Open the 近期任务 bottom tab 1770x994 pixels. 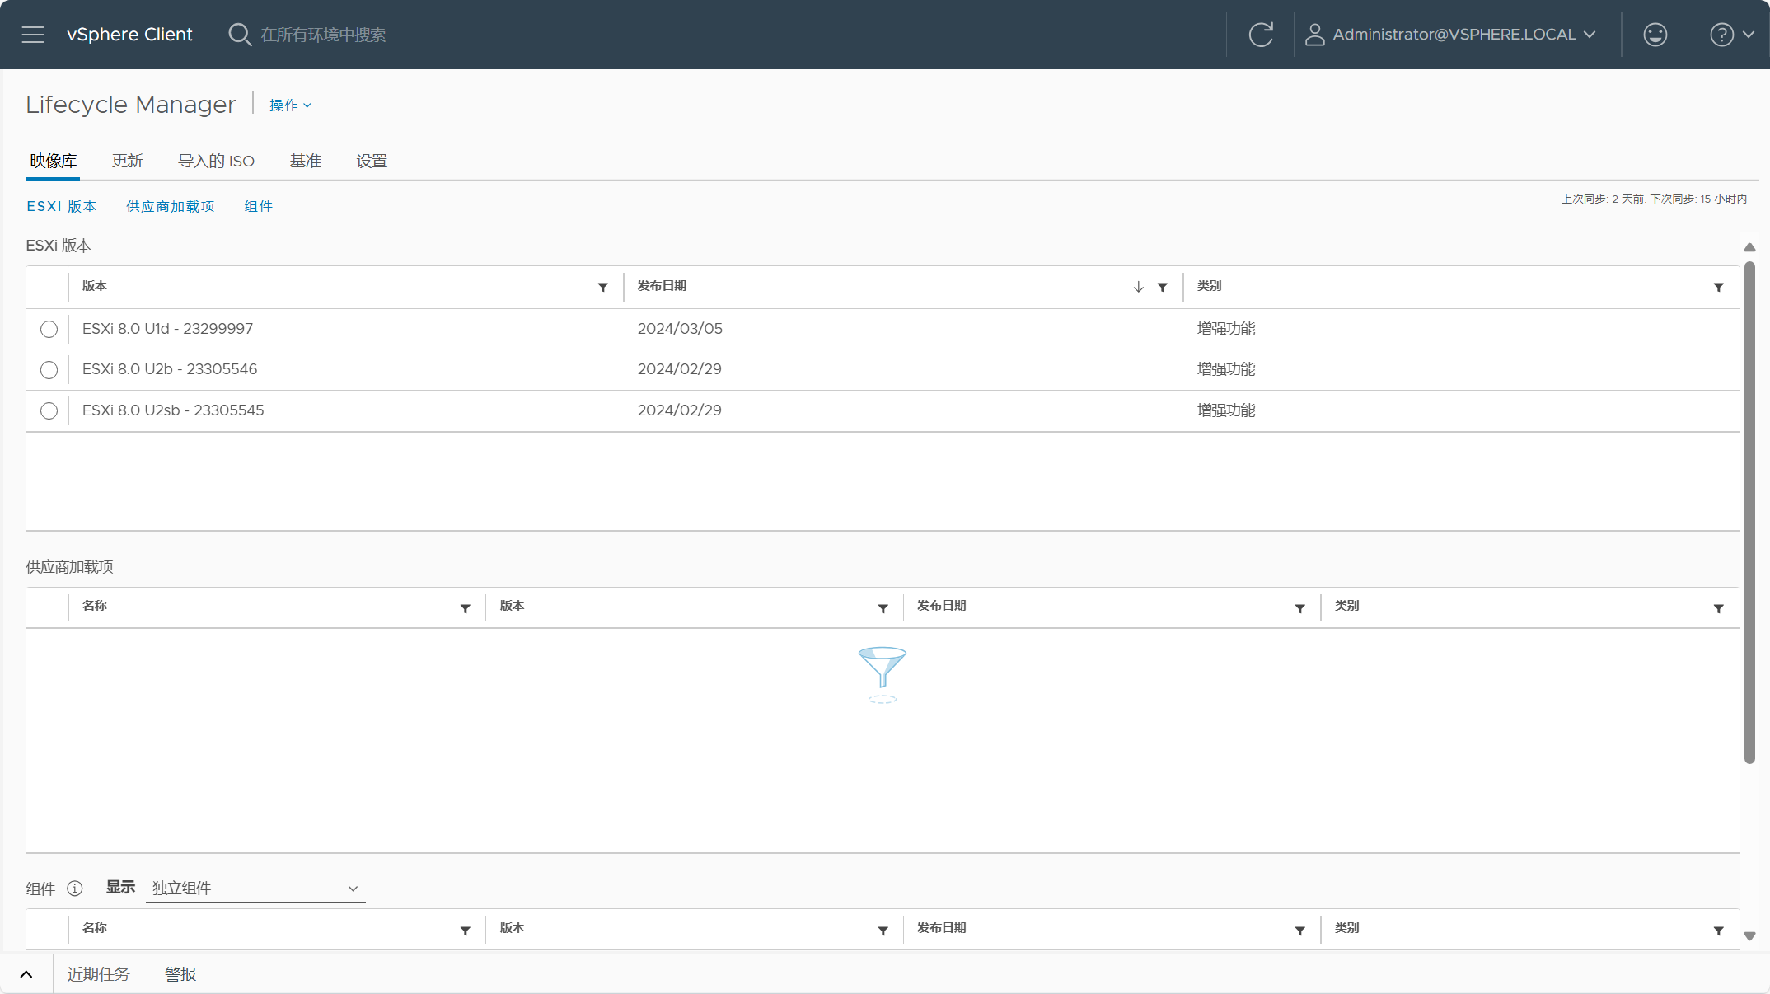98,974
